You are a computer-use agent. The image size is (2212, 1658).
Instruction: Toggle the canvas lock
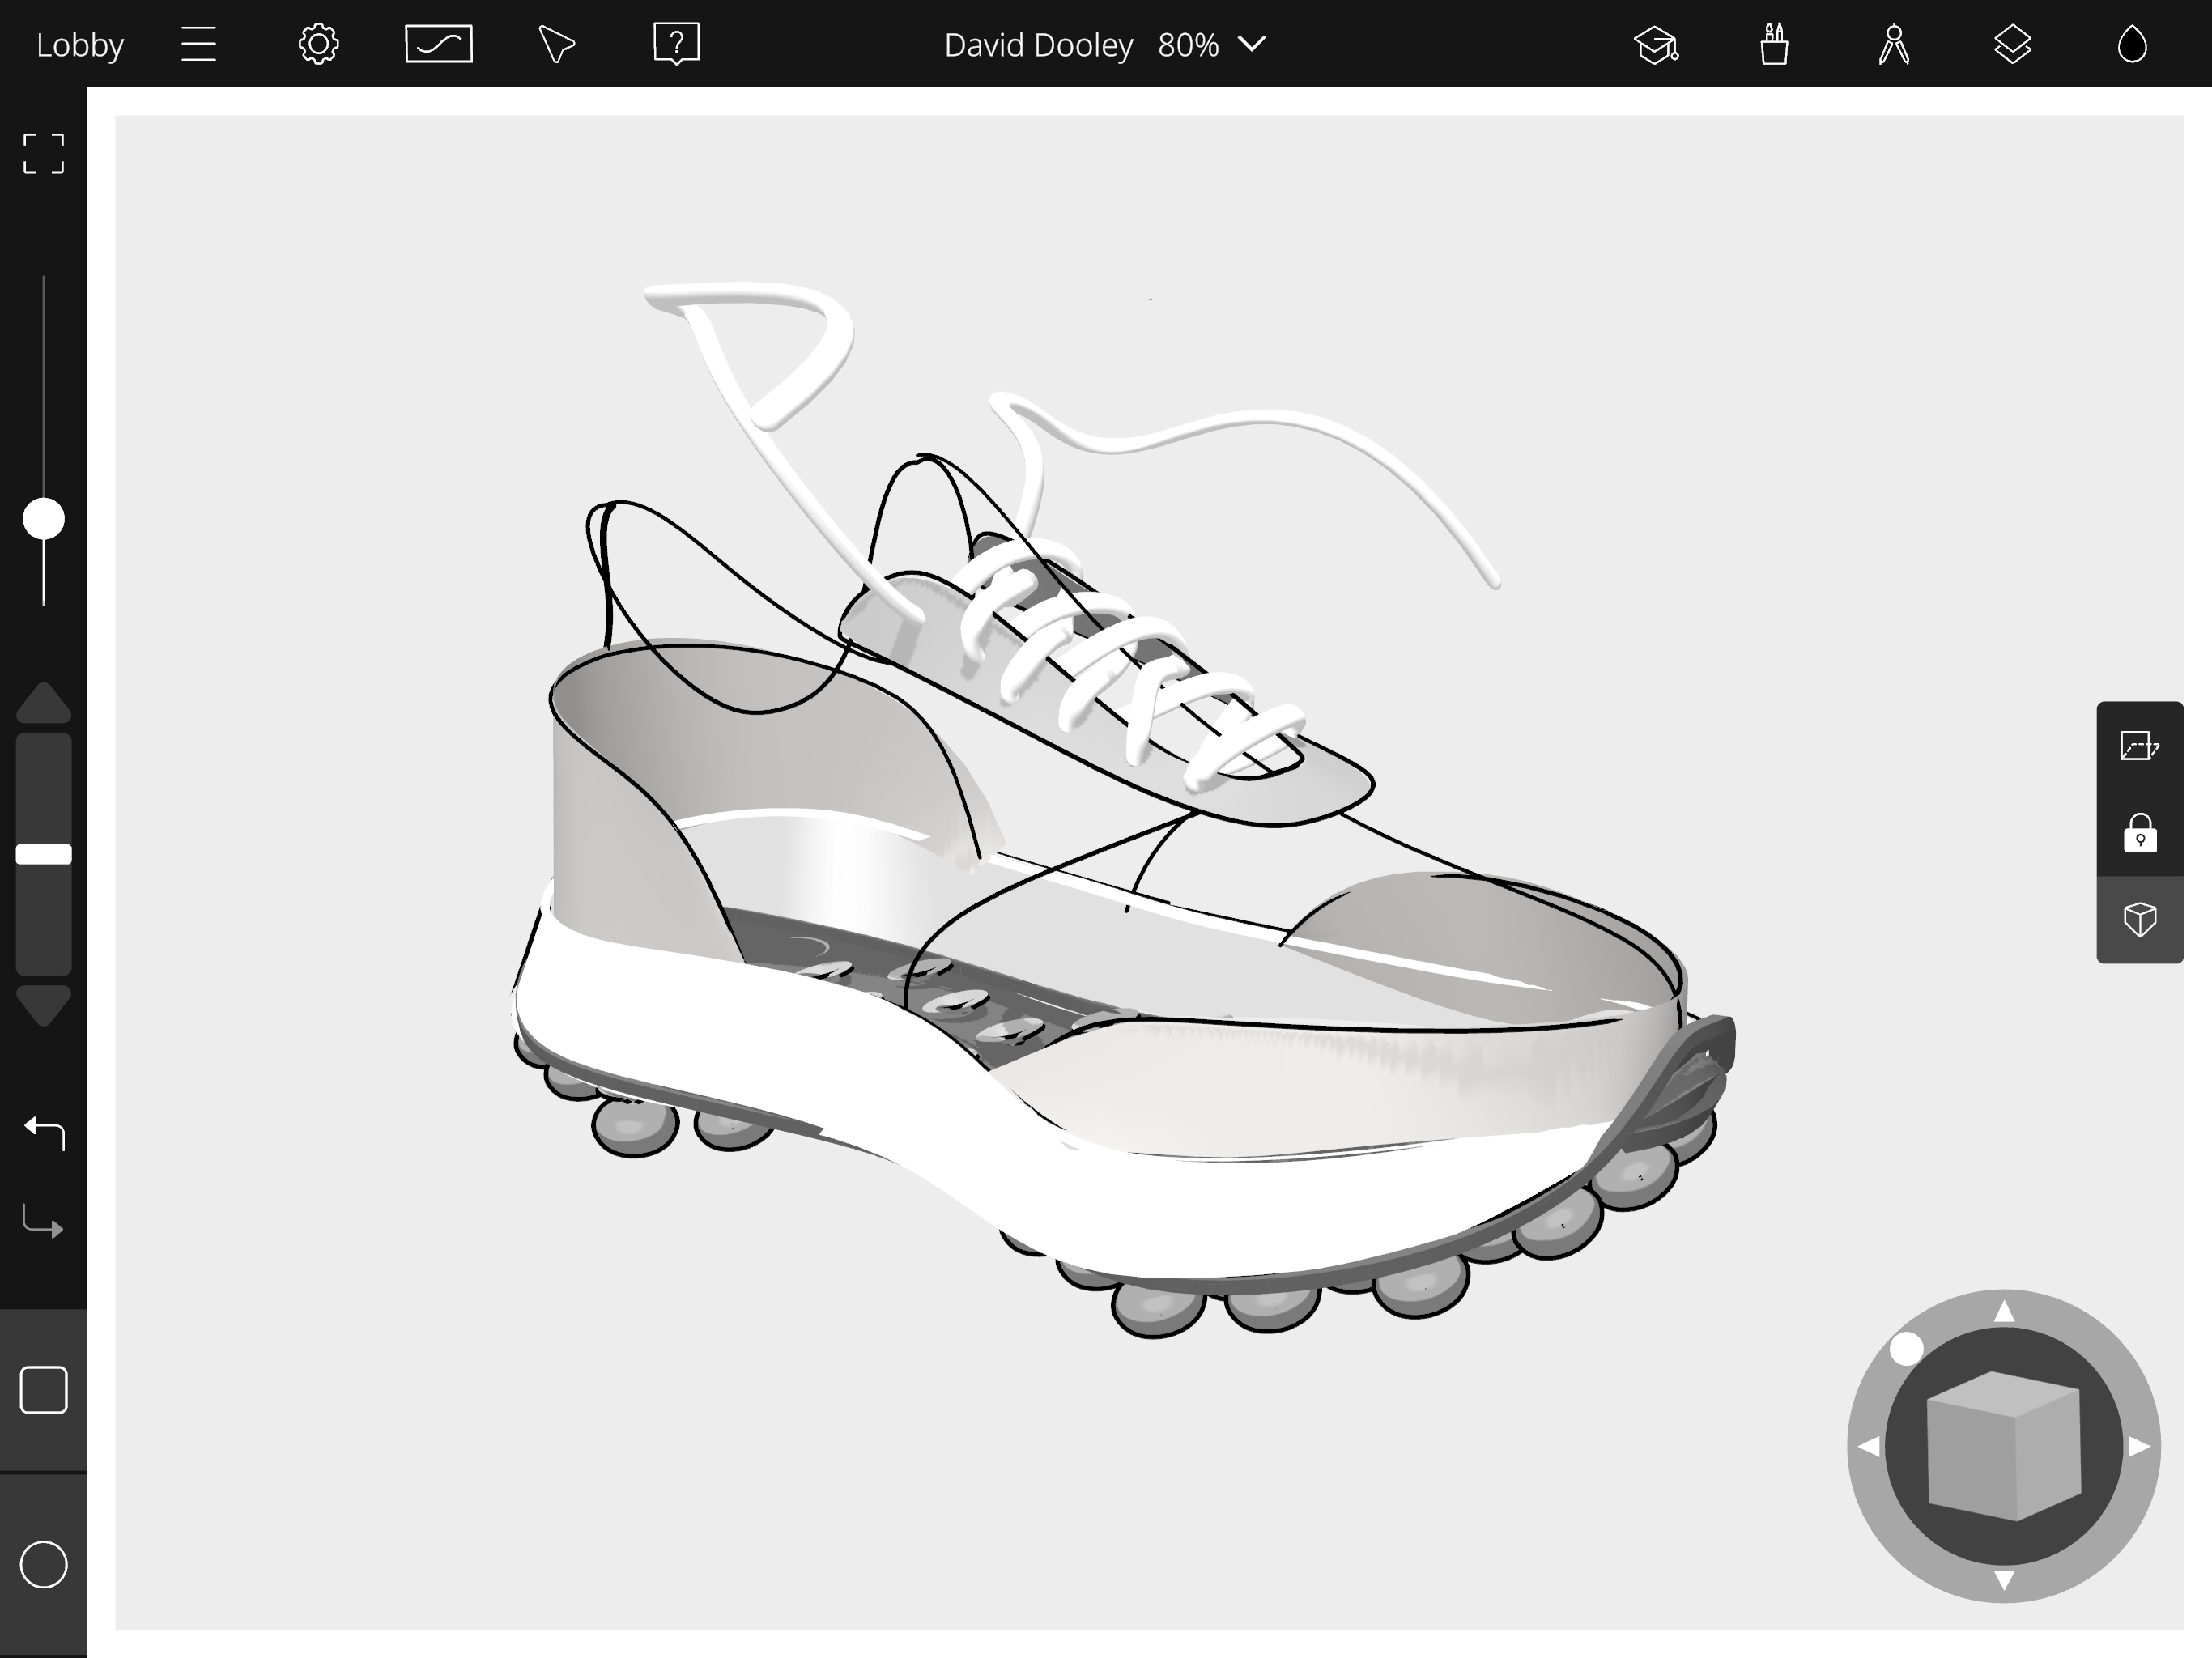(x=2139, y=832)
